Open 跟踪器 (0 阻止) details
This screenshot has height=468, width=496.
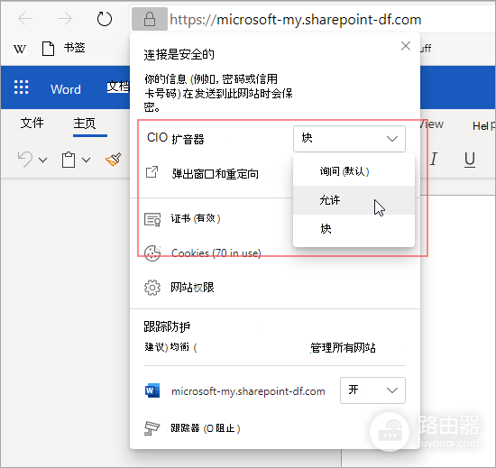point(206,428)
